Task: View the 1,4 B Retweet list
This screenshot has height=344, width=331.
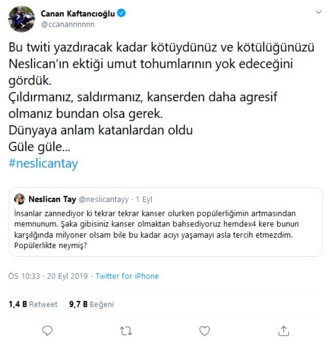Action: (33, 304)
